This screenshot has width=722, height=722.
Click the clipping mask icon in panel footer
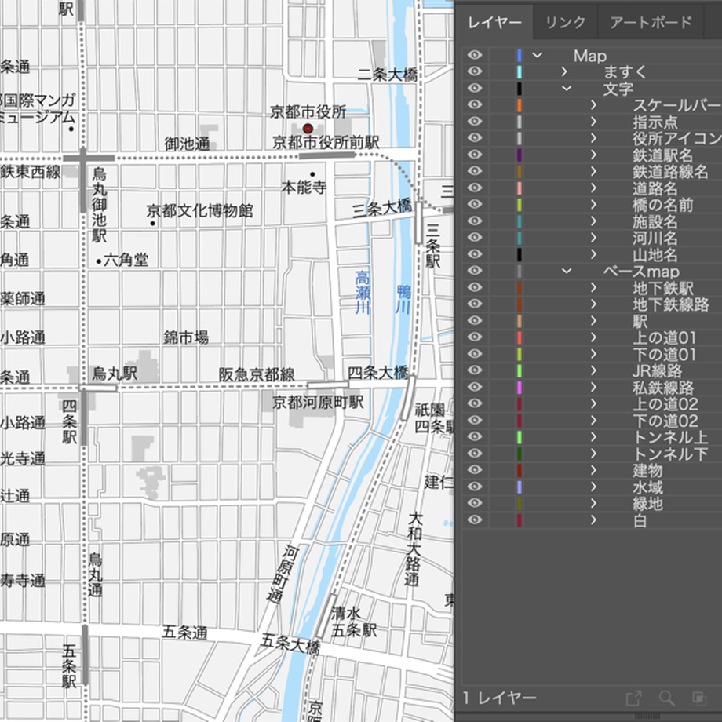point(699,698)
